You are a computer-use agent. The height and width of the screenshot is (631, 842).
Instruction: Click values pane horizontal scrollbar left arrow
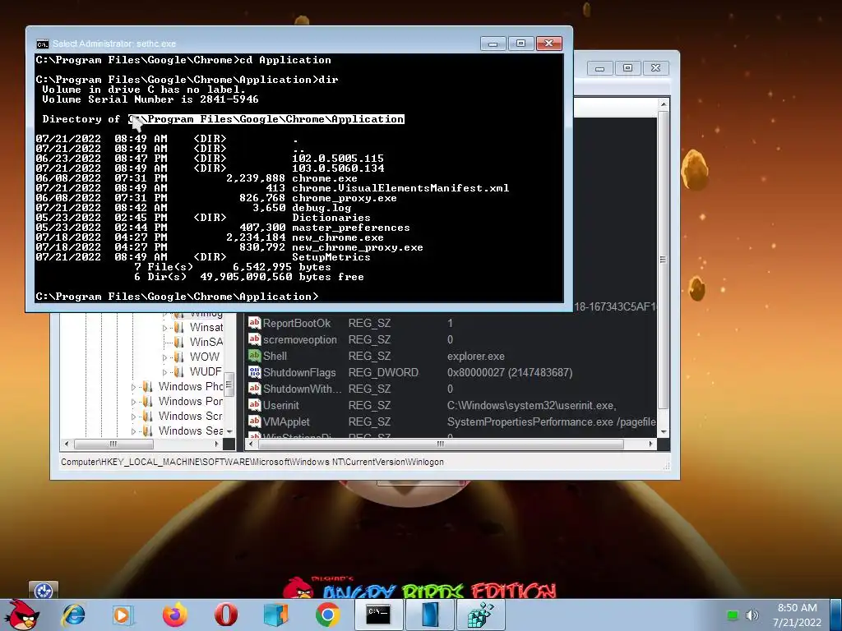coord(251,444)
